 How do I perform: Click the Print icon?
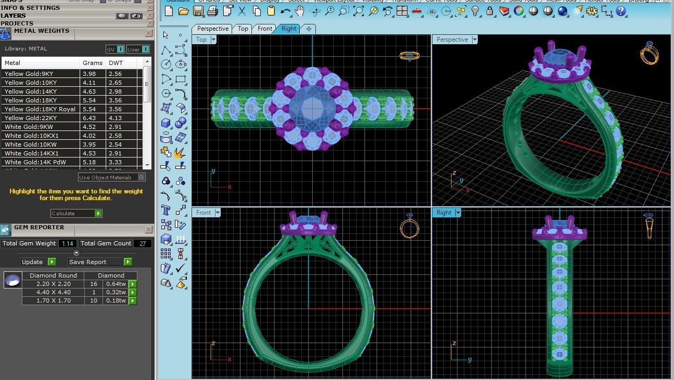(x=212, y=11)
